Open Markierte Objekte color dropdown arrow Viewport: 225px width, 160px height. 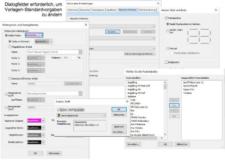pyautogui.click(x=43, y=120)
